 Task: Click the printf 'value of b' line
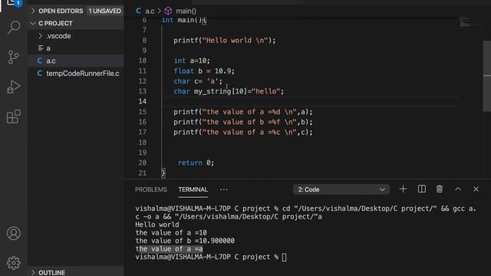pyautogui.click(x=243, y=122)
